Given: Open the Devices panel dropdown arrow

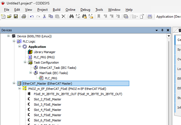Looking at the screenshot, I should click(x=157, y=30).
